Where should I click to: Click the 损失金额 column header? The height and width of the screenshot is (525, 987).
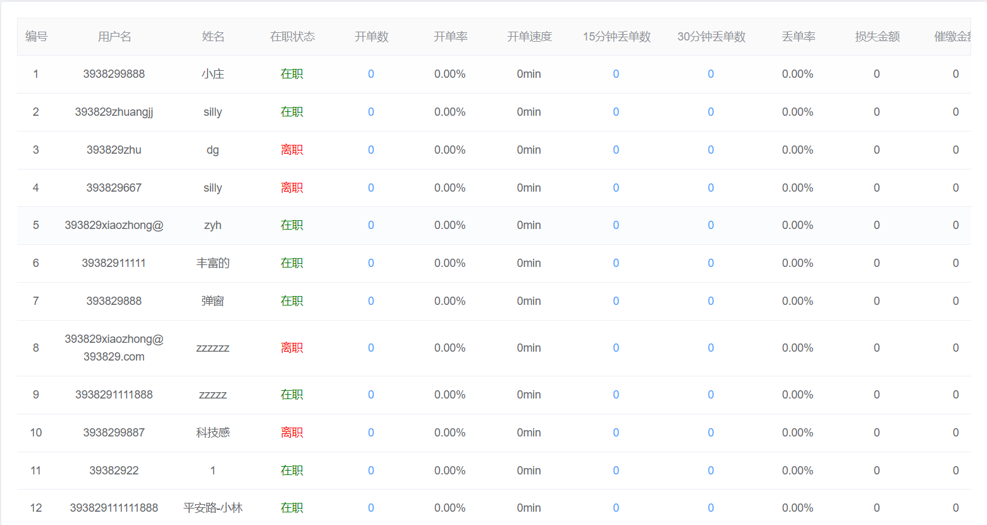[x=877, y=37]
